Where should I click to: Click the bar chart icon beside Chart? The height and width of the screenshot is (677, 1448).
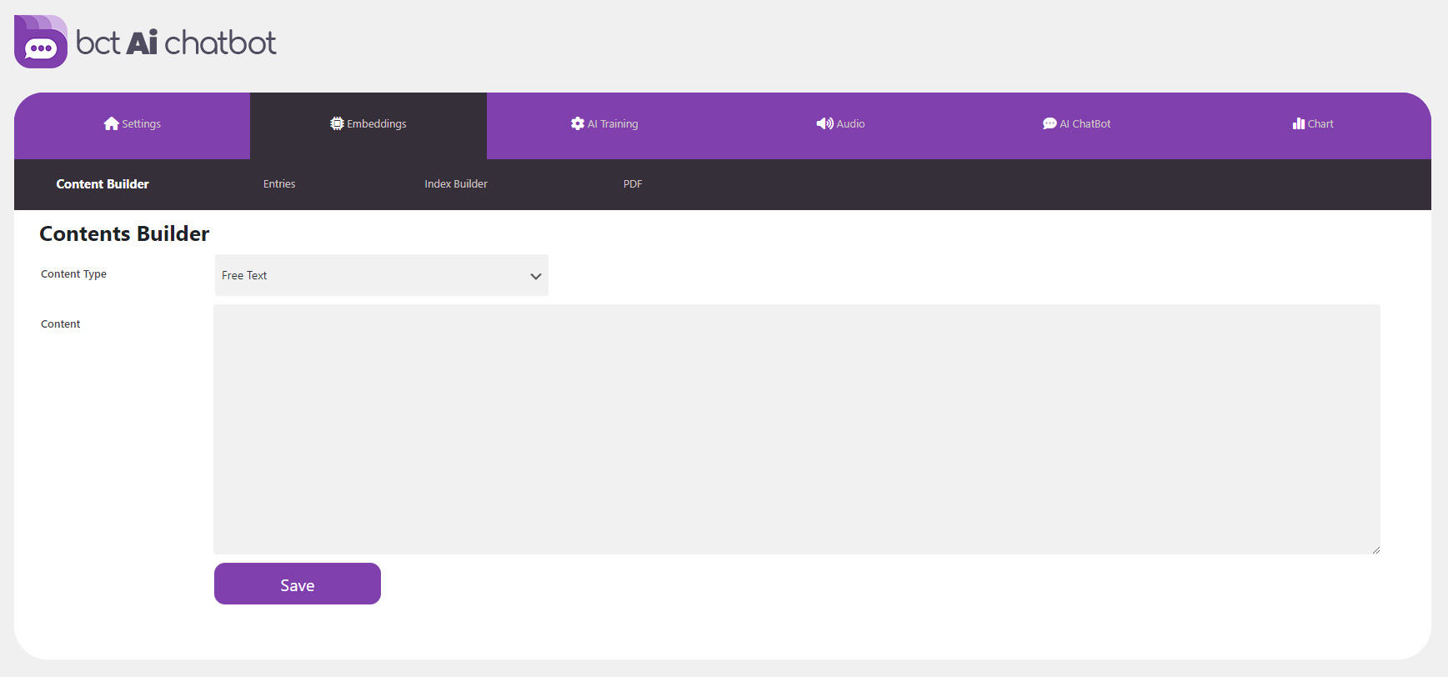[1298, 123]
